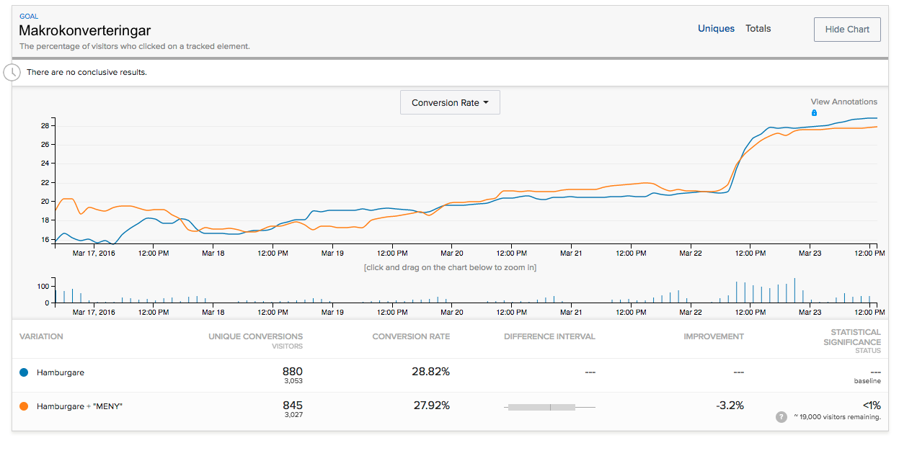
Task: Click the GOAL label above the title
Action: (x=29, y=16)
